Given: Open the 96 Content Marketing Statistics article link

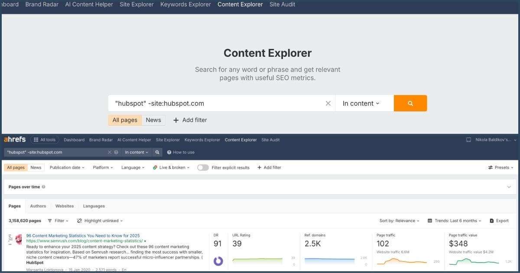Looking at the screenshot, I should 83,235.
